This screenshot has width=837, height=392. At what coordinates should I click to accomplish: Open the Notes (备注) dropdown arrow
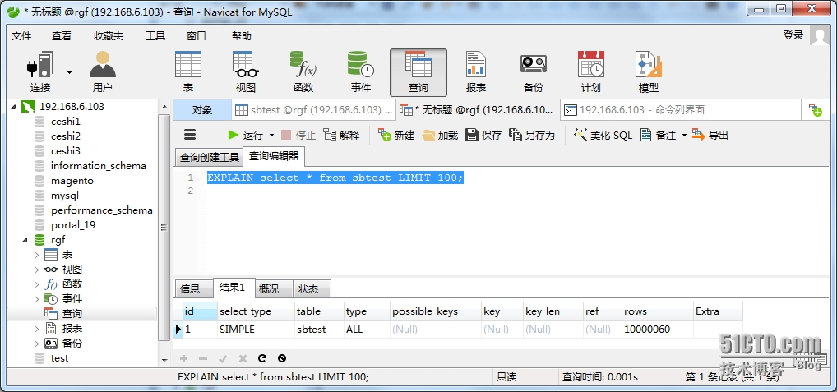[x=684, y=136]
